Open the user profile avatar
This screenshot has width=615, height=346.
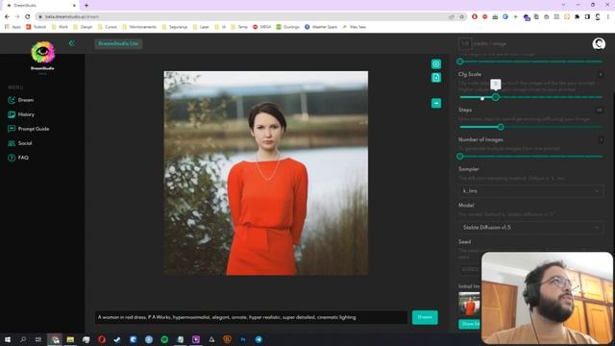599,43
